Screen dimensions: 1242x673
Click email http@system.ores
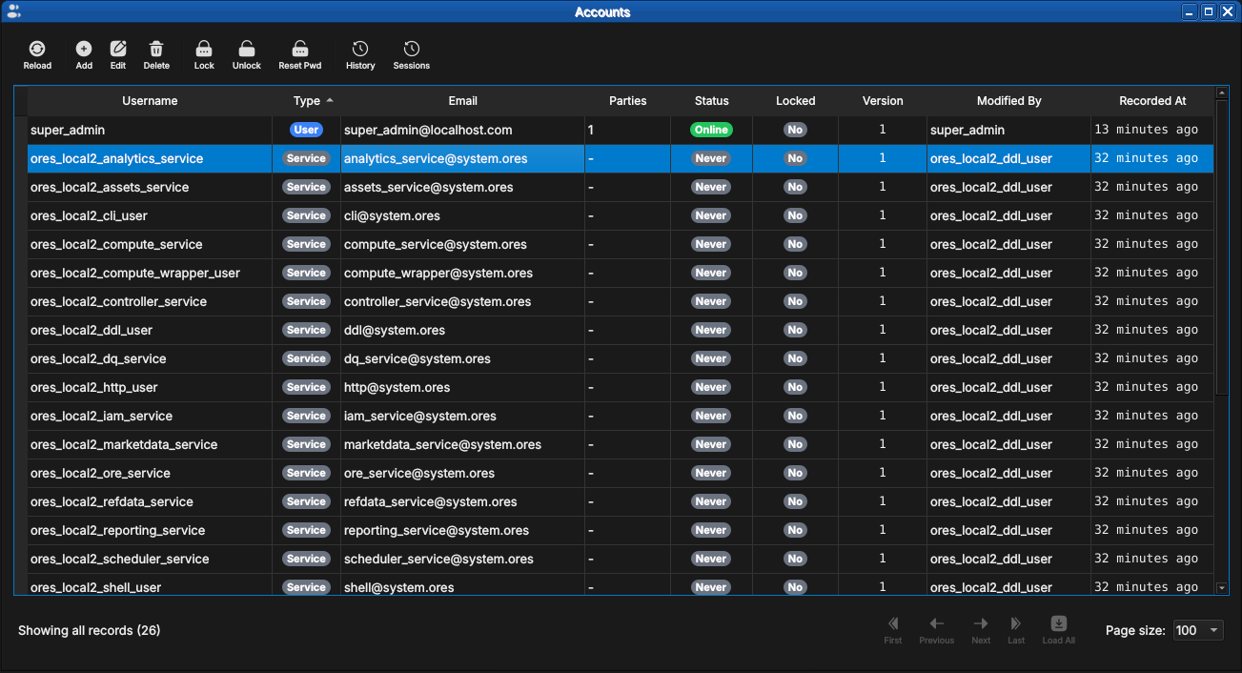point(397,387)
